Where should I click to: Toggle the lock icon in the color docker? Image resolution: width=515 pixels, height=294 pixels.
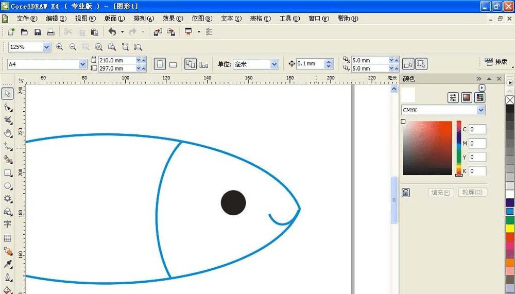[406, 193]
